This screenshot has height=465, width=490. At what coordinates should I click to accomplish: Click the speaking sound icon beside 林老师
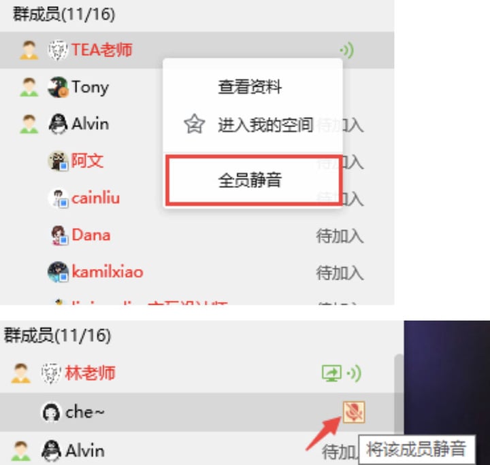(x=354, y=373)
